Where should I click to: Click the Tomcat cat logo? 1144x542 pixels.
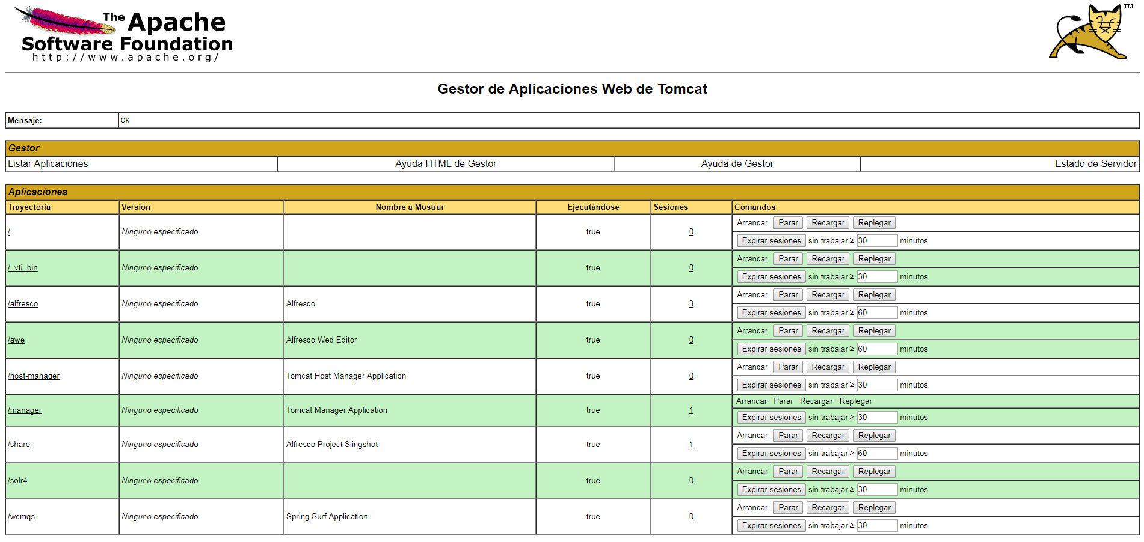point(1090,33)
